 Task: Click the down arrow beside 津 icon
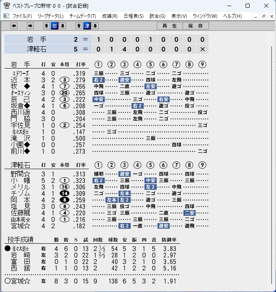[x=95, y=26]
